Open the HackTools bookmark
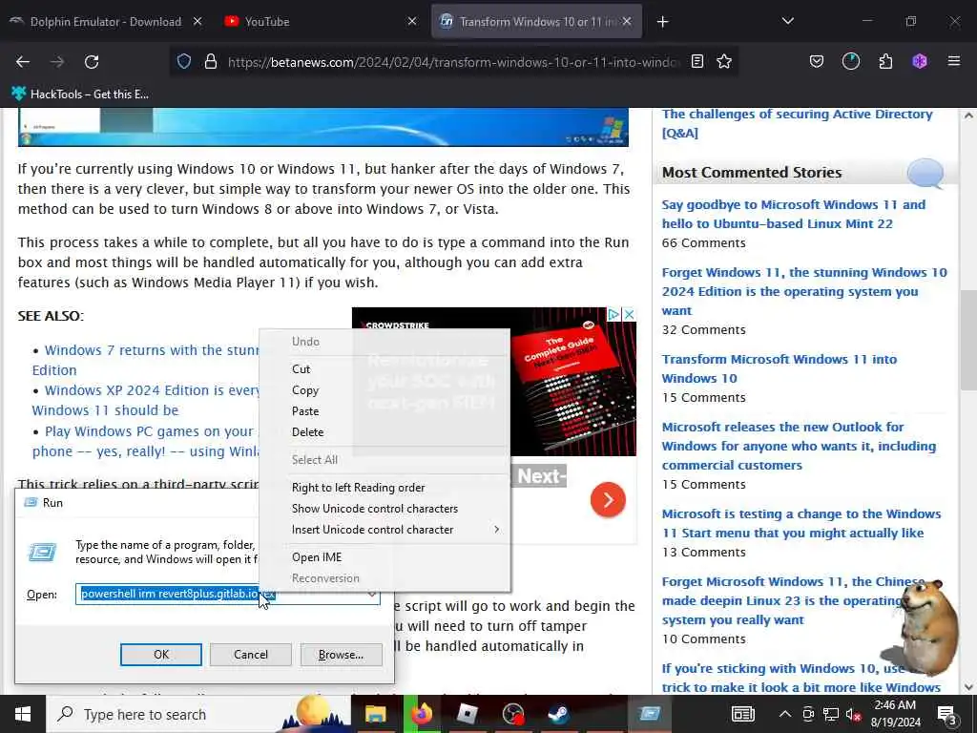977x733 pixels. coord(80,94)
